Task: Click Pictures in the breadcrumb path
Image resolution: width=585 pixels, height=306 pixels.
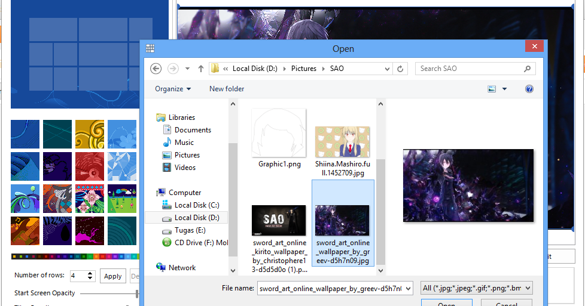Action: point(304,69)
